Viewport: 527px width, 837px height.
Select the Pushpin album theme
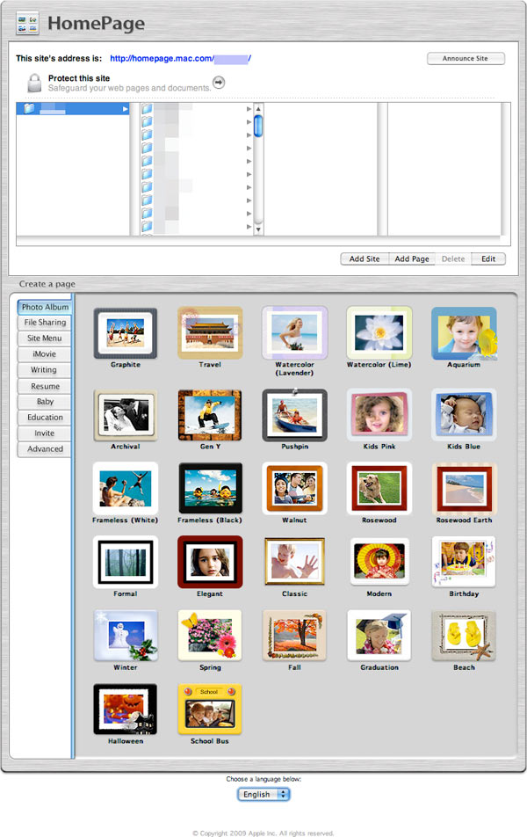point(294,415)
